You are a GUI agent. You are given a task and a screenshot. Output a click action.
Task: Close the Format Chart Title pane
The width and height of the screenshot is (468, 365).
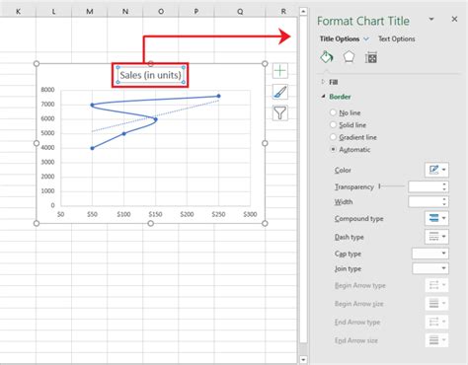(x=454, y=19)
